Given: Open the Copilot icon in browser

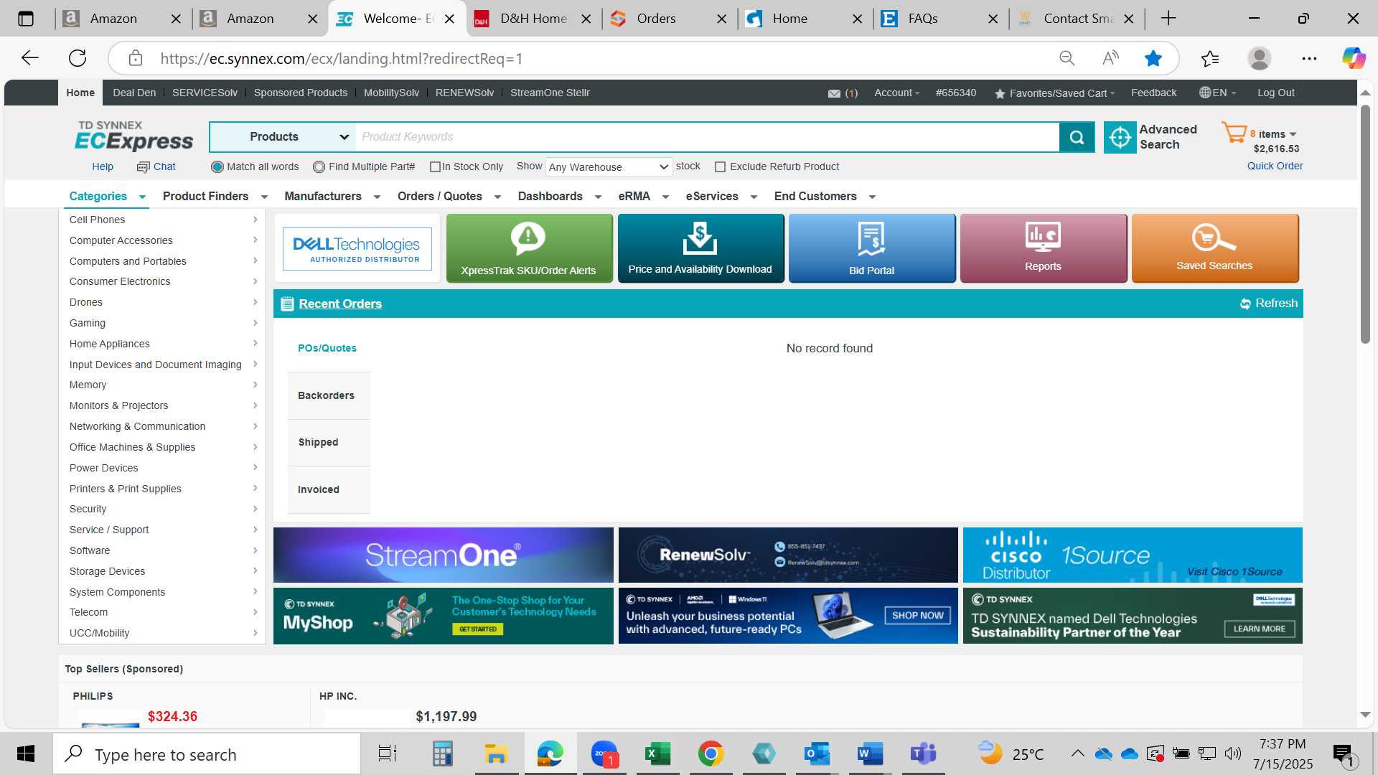Looking at the screenshot, I should pyautogui.click(x=1354, y=58).
